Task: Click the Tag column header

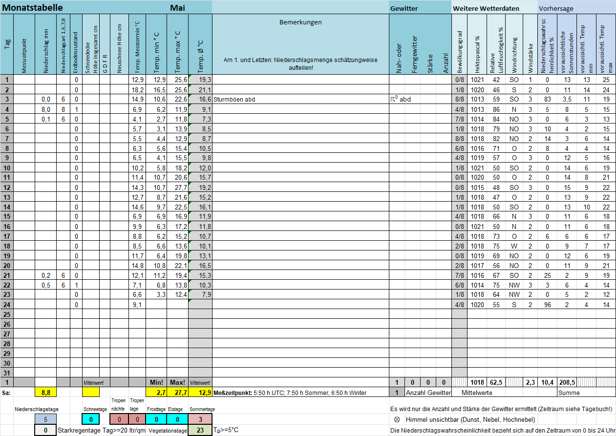Action: tap(7, 44)
